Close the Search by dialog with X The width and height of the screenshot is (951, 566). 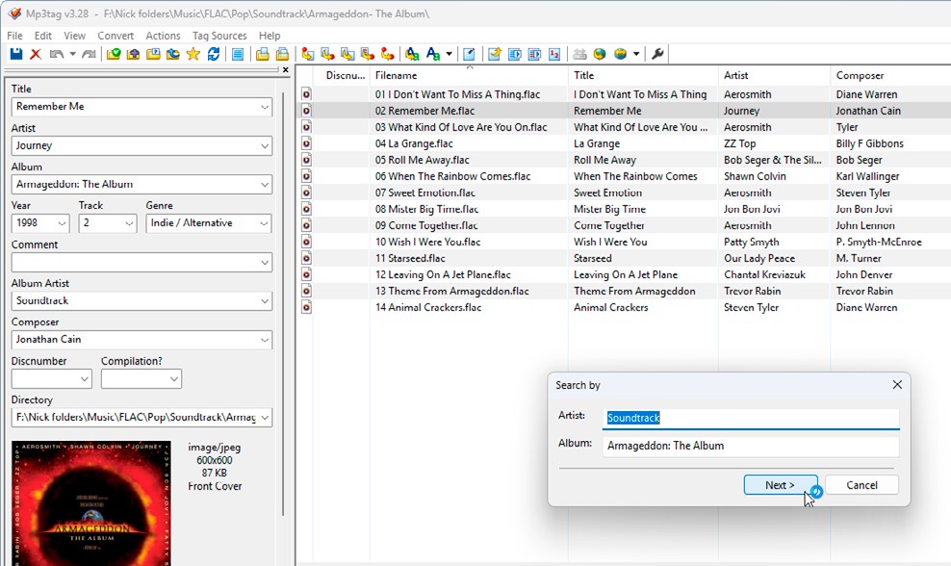pos(897,385)
